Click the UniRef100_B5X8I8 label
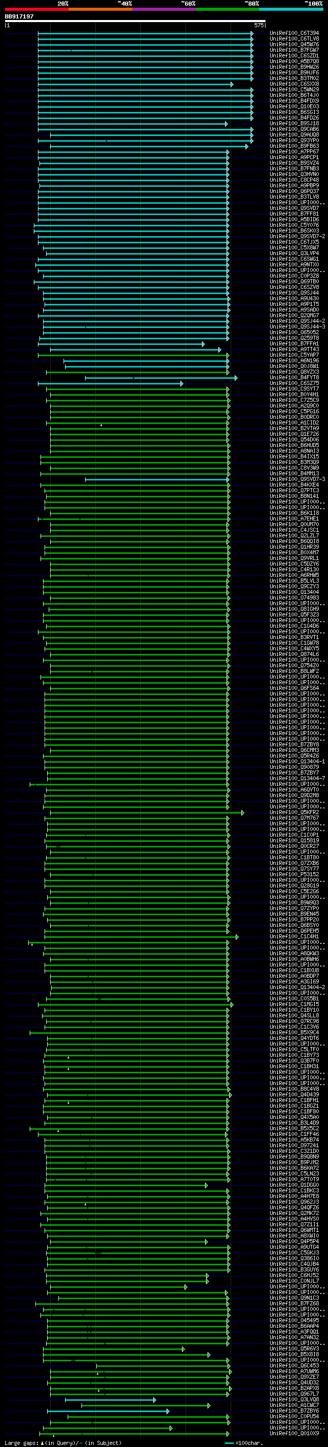The image size is (328, 1447). click(294, 1354)
